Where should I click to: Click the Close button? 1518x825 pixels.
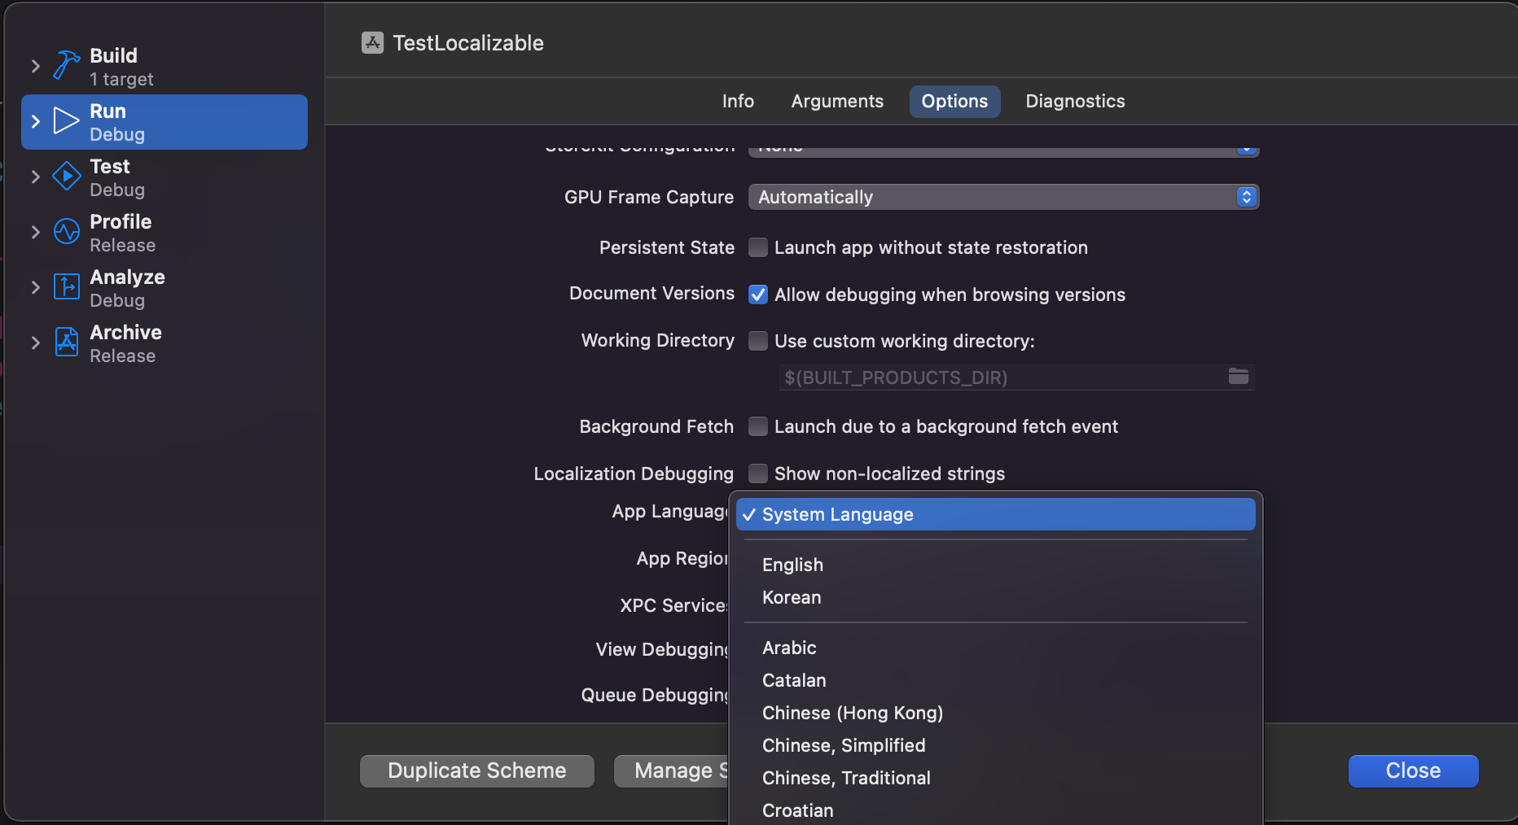click(1413, 770)
